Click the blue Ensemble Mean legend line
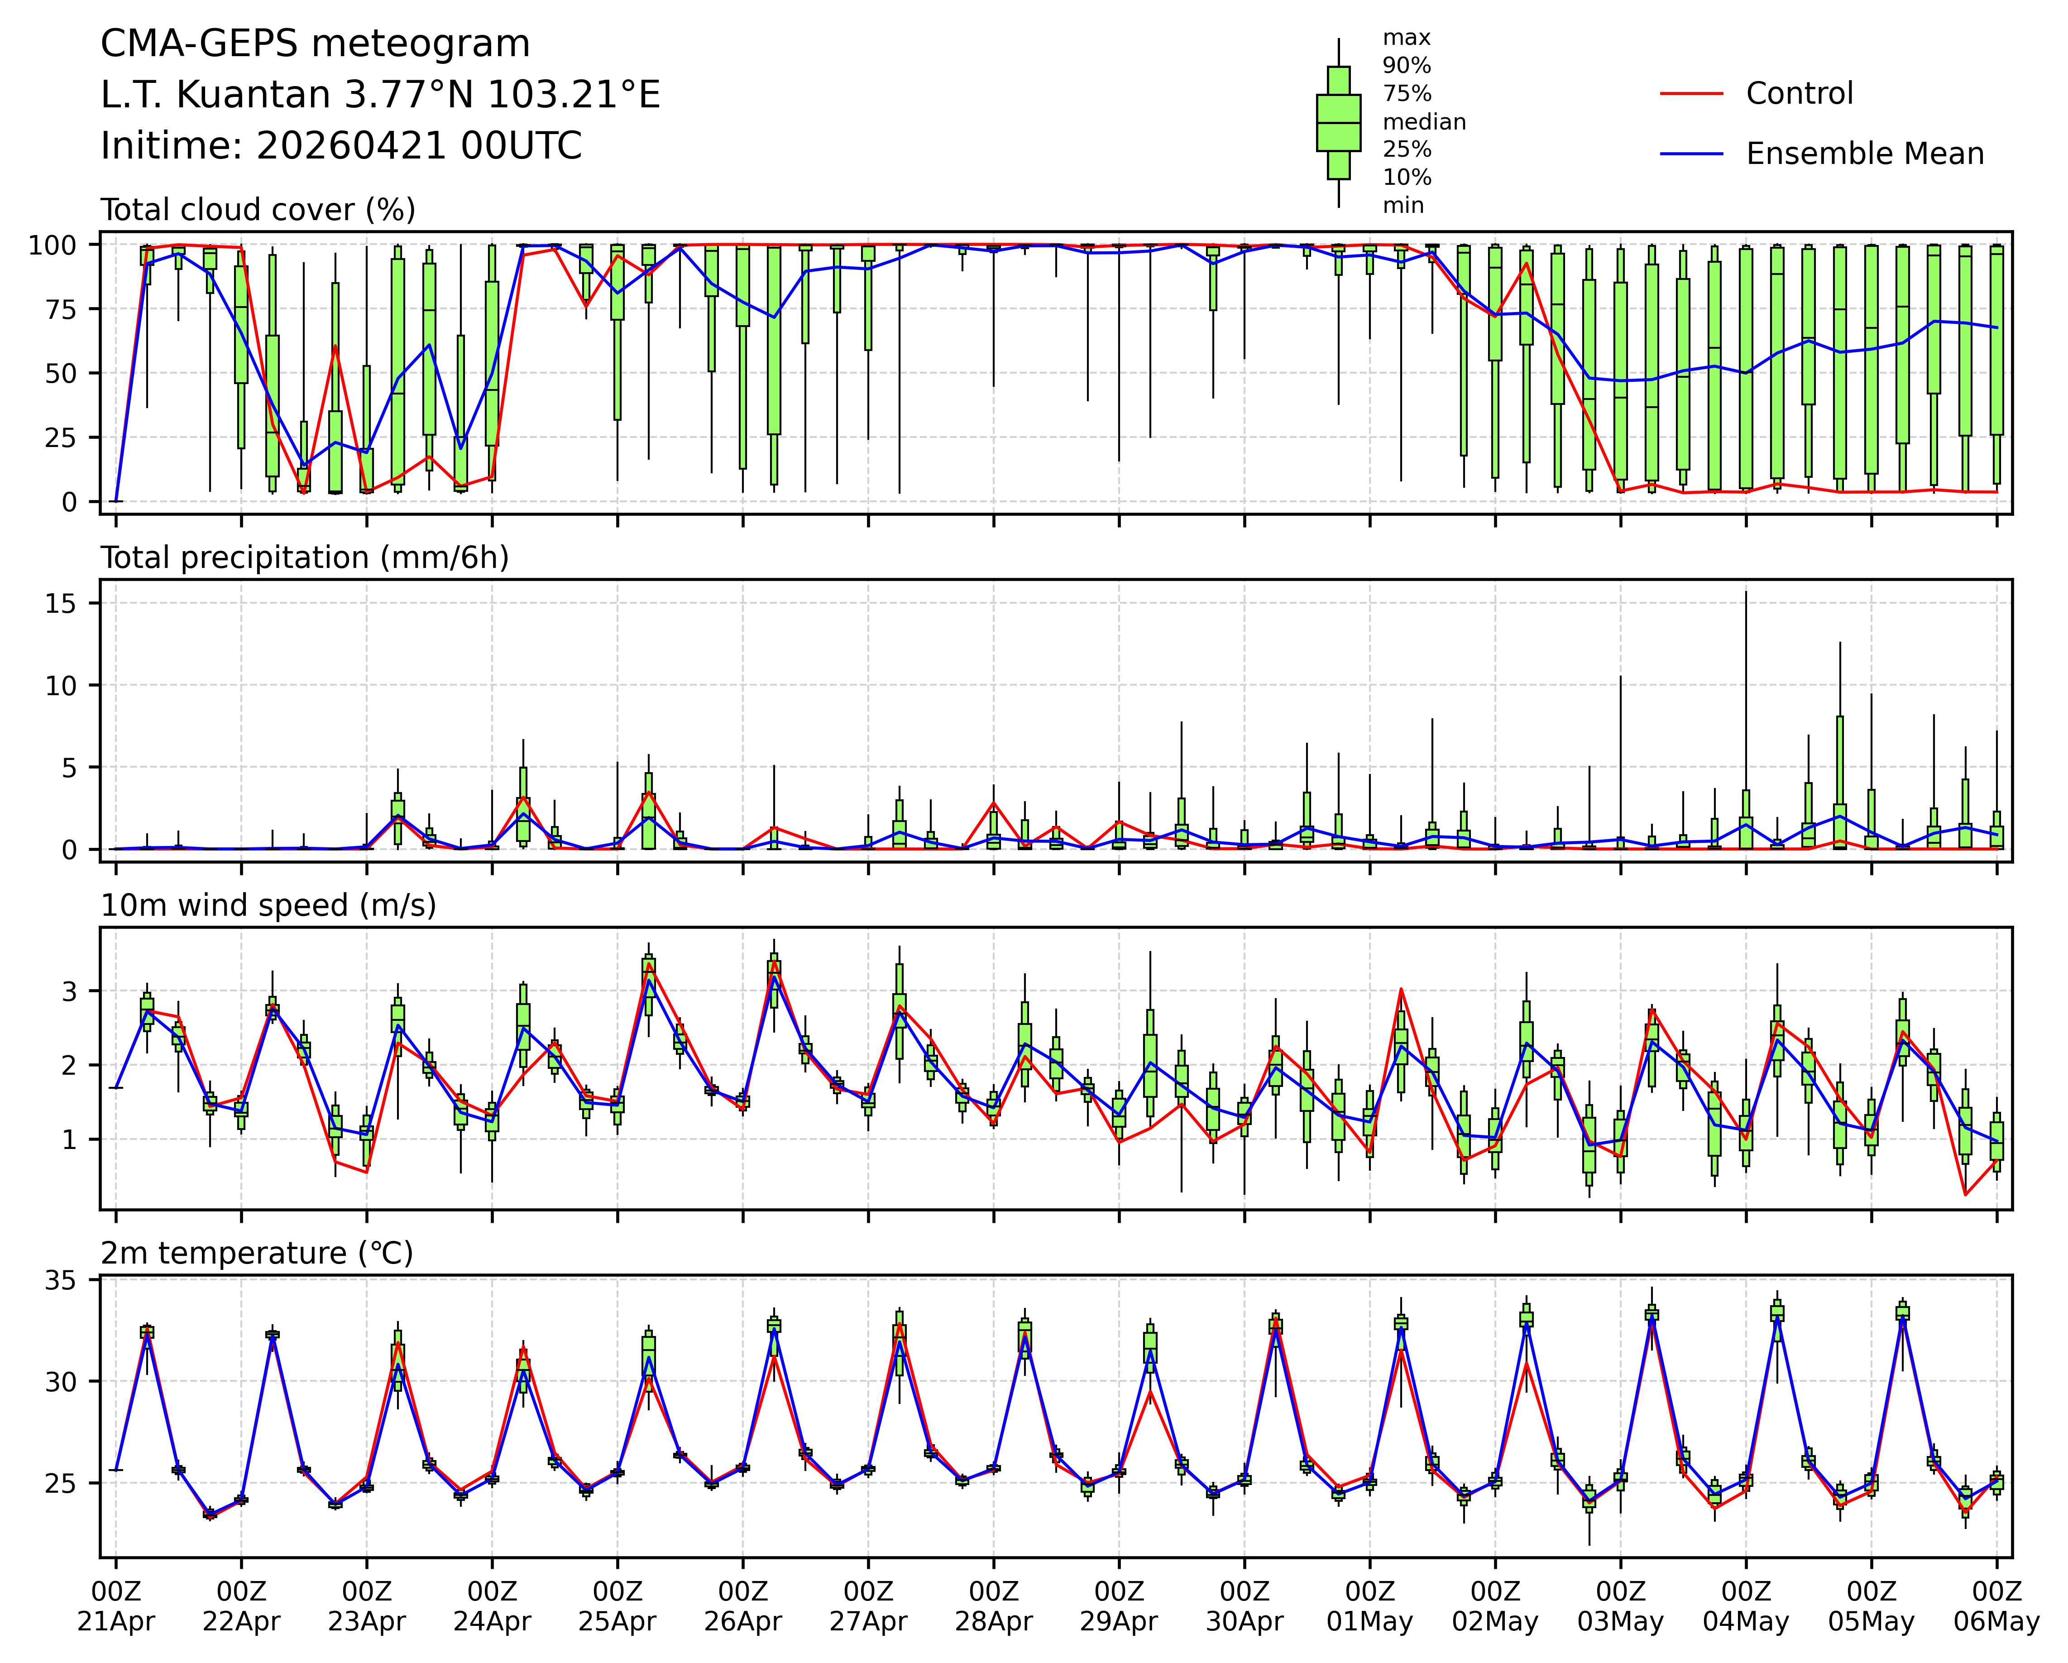The image size is (2068, 1663). 1691,154
